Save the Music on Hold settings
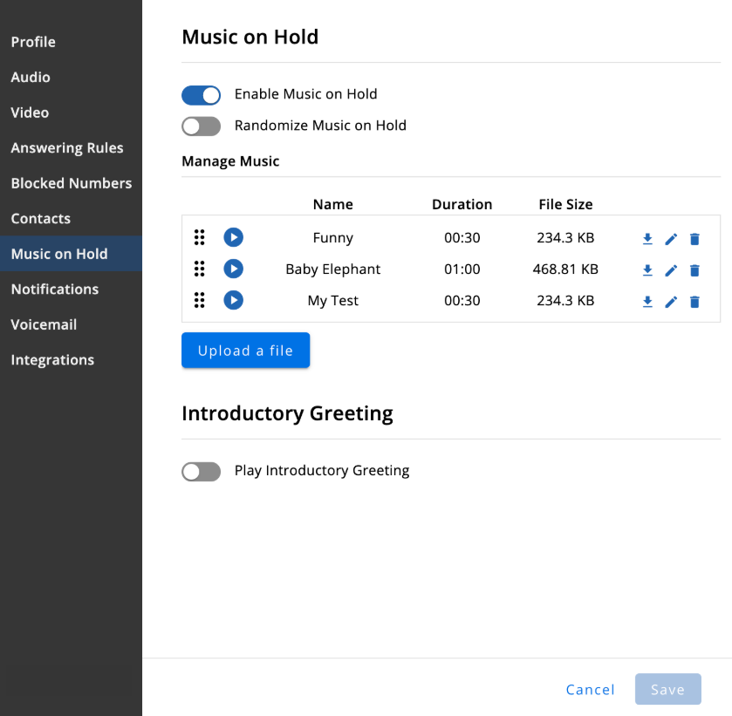 point(667,689)
